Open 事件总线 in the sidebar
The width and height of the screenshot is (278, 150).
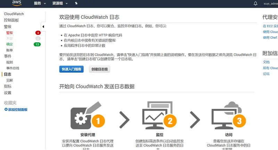tap(13, 68)
